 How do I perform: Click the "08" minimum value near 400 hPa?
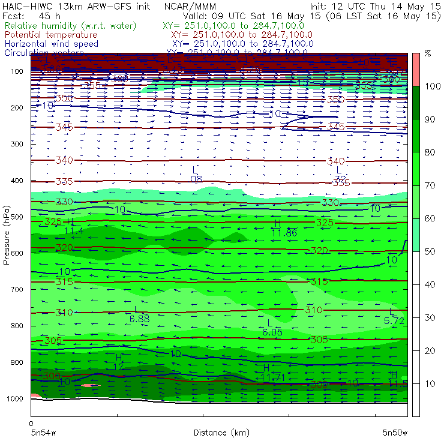pos(196,179)
